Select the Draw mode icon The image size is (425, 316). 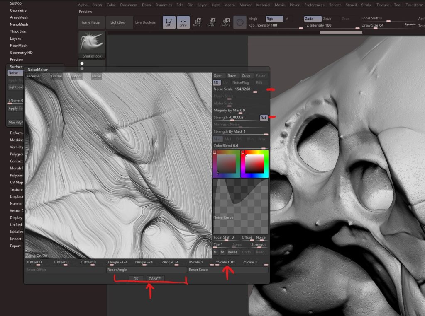[183, 22]
